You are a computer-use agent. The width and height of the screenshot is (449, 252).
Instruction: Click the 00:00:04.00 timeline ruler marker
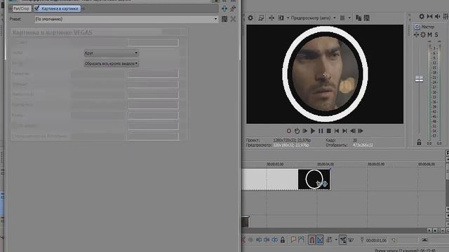point(326,164)
